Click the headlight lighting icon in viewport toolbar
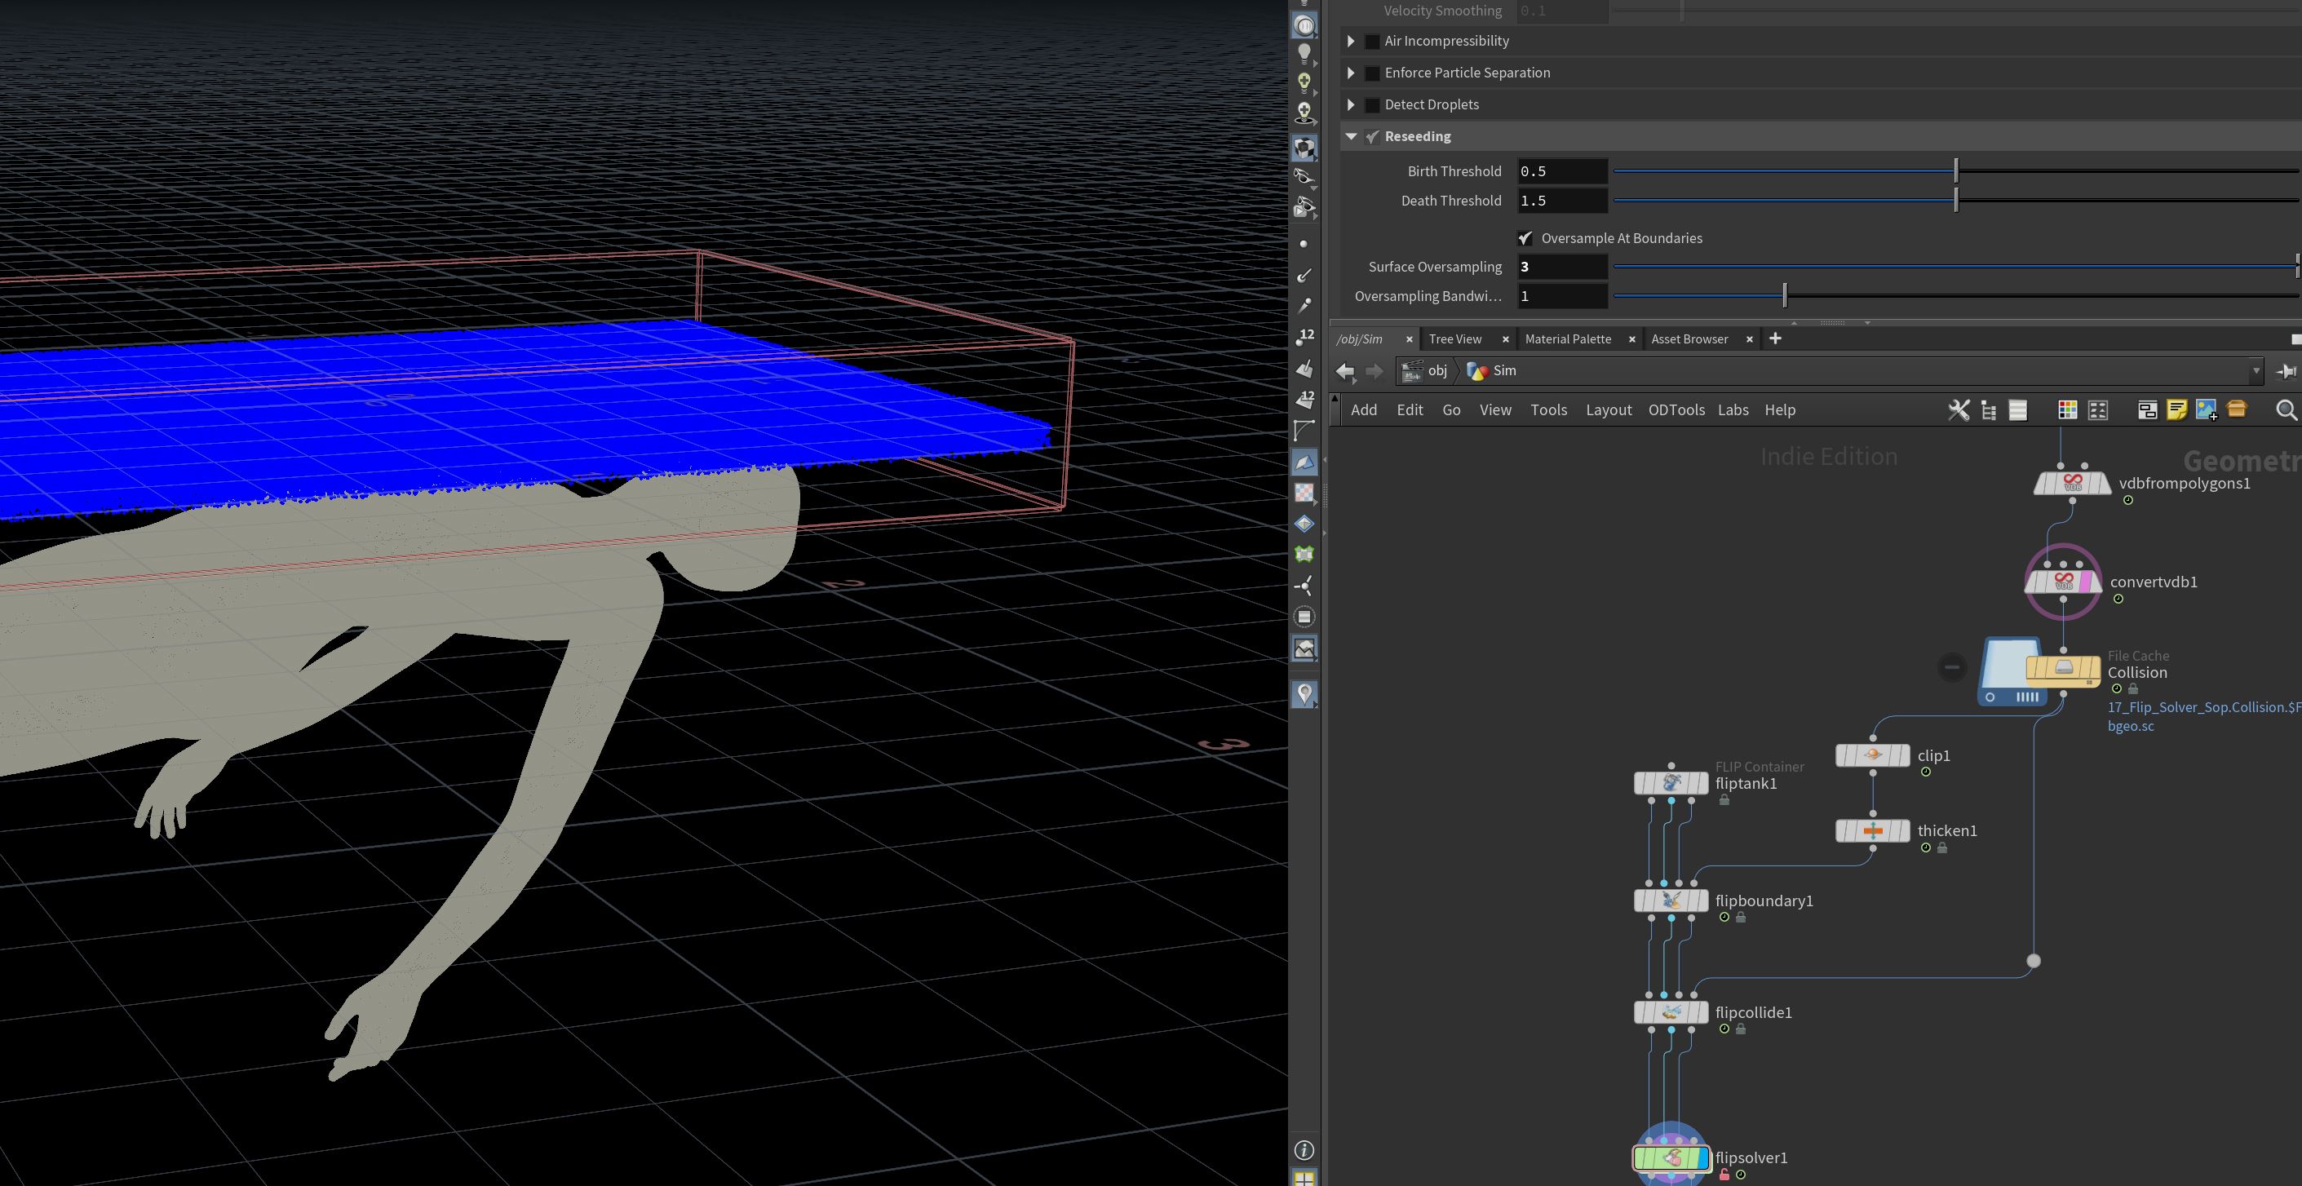Image resolution: width=2302 pixels, height=1186 pixels. [x=1304, y=26]
